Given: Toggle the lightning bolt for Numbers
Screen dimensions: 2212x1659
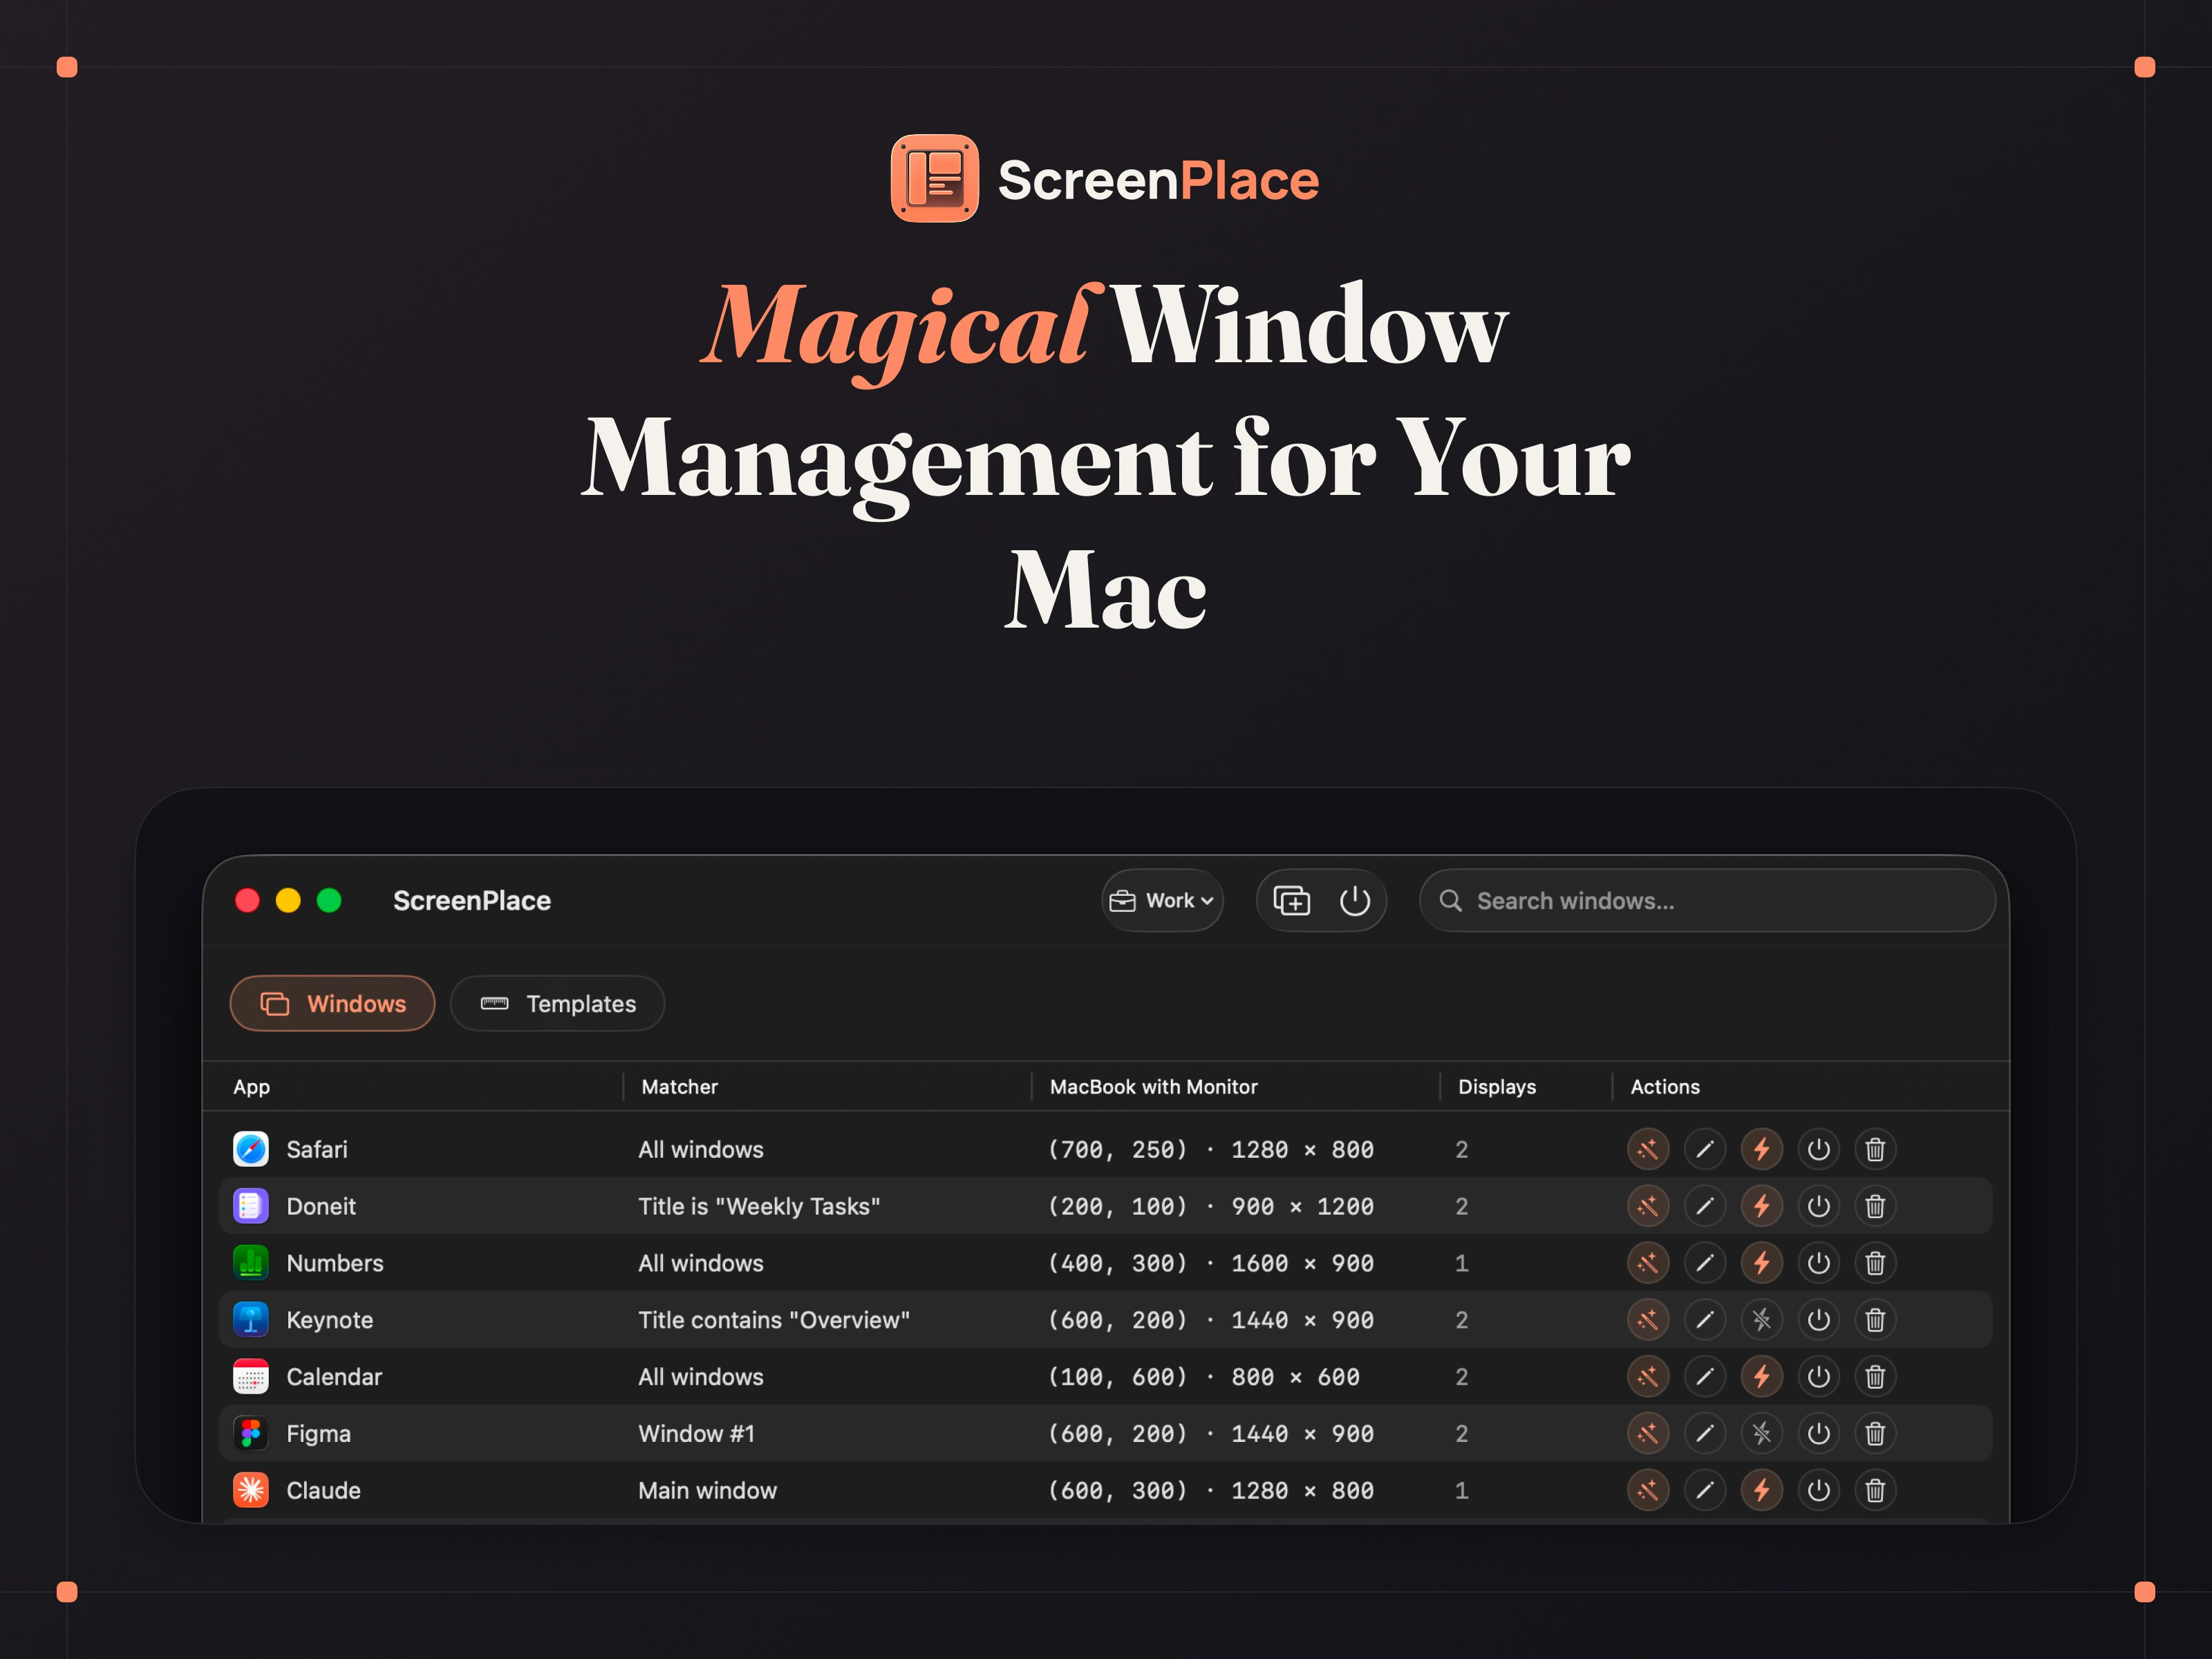Looking at the screenshot, I should click(1762, 1263).
